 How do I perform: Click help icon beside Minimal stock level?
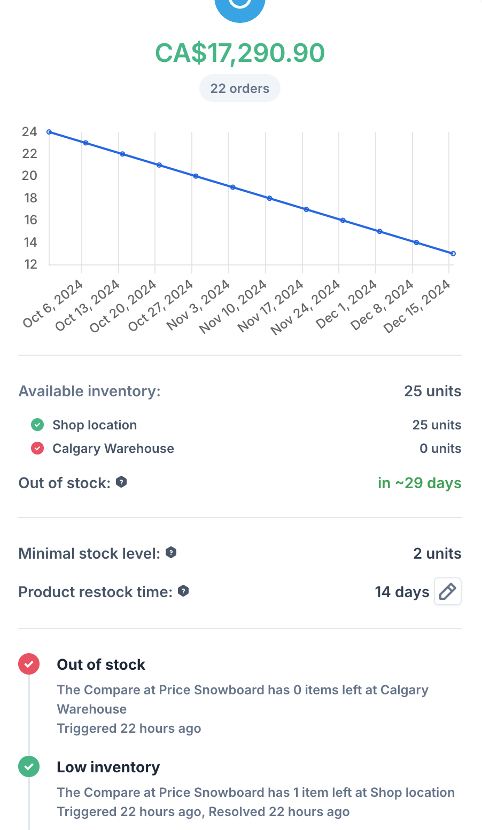point(171,552)
